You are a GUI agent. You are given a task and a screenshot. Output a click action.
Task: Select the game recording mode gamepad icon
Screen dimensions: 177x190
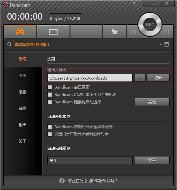(x=20, y=32)
